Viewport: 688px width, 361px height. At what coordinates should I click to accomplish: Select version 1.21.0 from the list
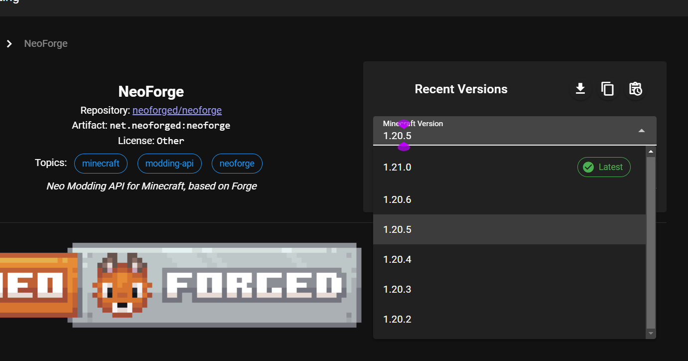(398, 168)
